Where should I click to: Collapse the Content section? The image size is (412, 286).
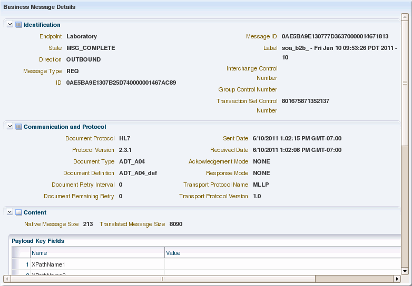coord(9,212)
